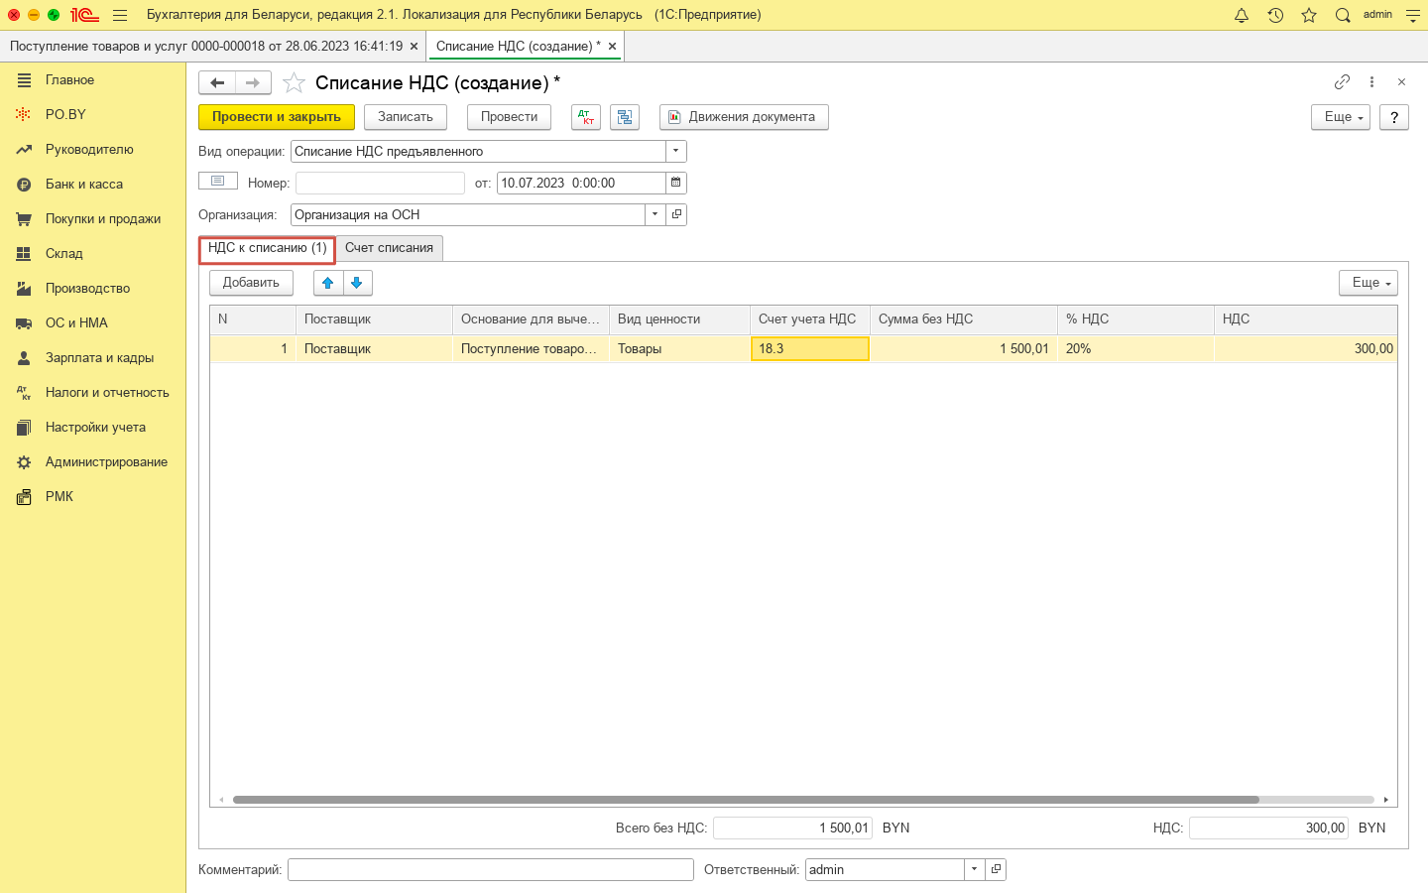Screen dimensions: 1428x893
Task: Expand the Ответственный dropdown
Action: click(x=975, y=870)
